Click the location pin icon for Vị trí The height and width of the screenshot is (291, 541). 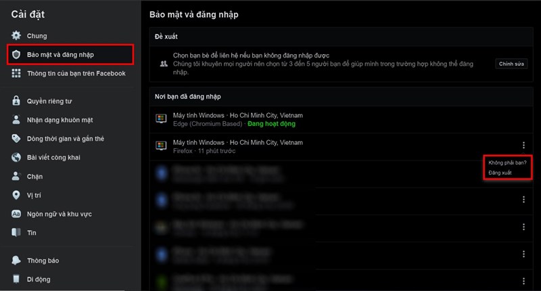16,195
